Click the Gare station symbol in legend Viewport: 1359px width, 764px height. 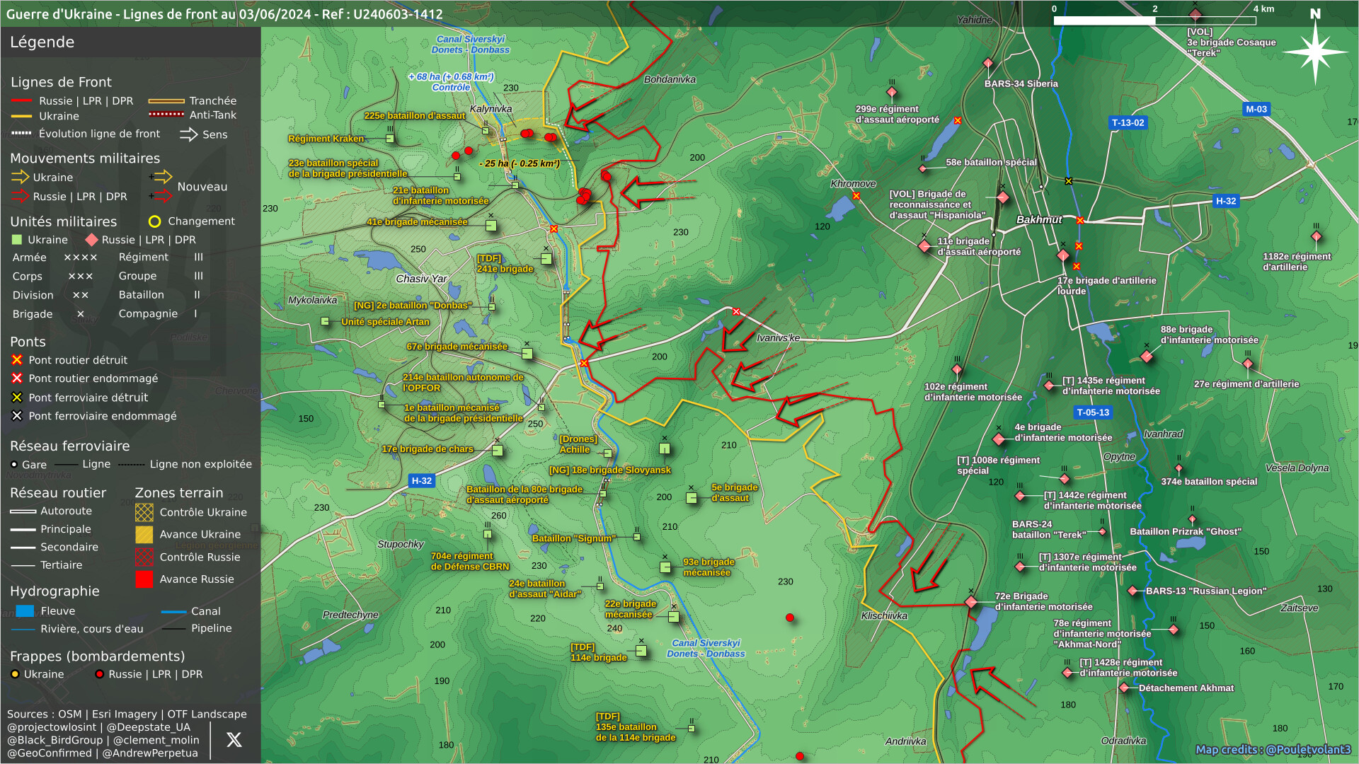[x=14, y=465]
